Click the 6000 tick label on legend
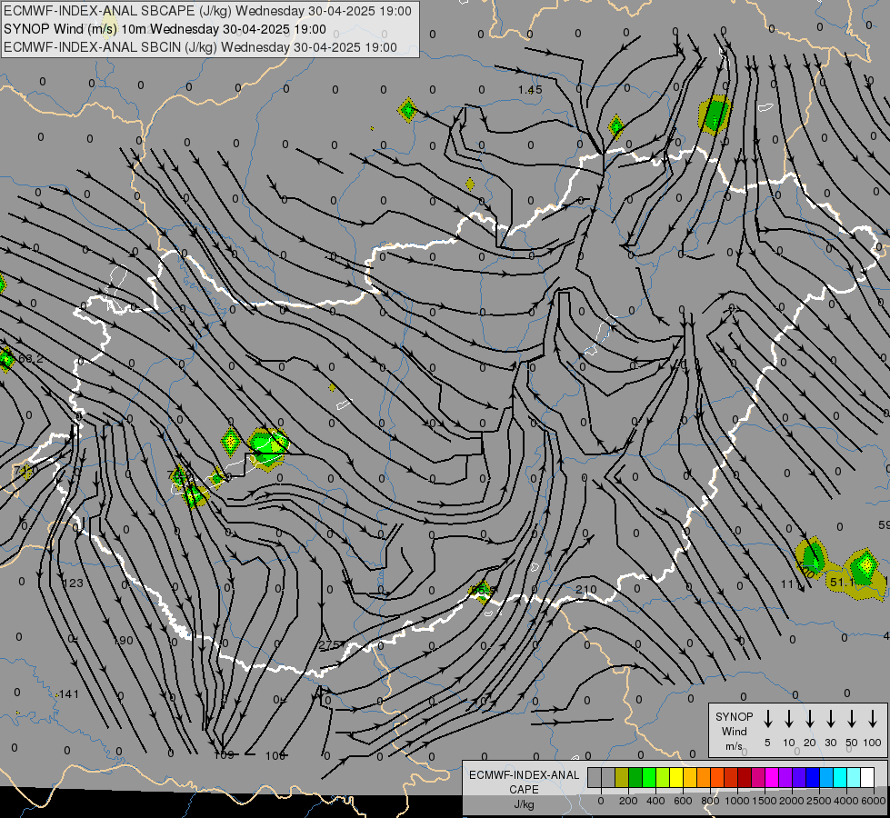This screenshot has width=890, height=818. pos(874,801)
